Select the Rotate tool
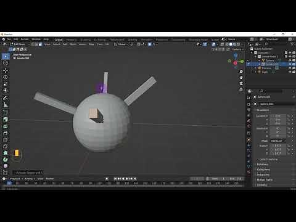 point(6,77)
